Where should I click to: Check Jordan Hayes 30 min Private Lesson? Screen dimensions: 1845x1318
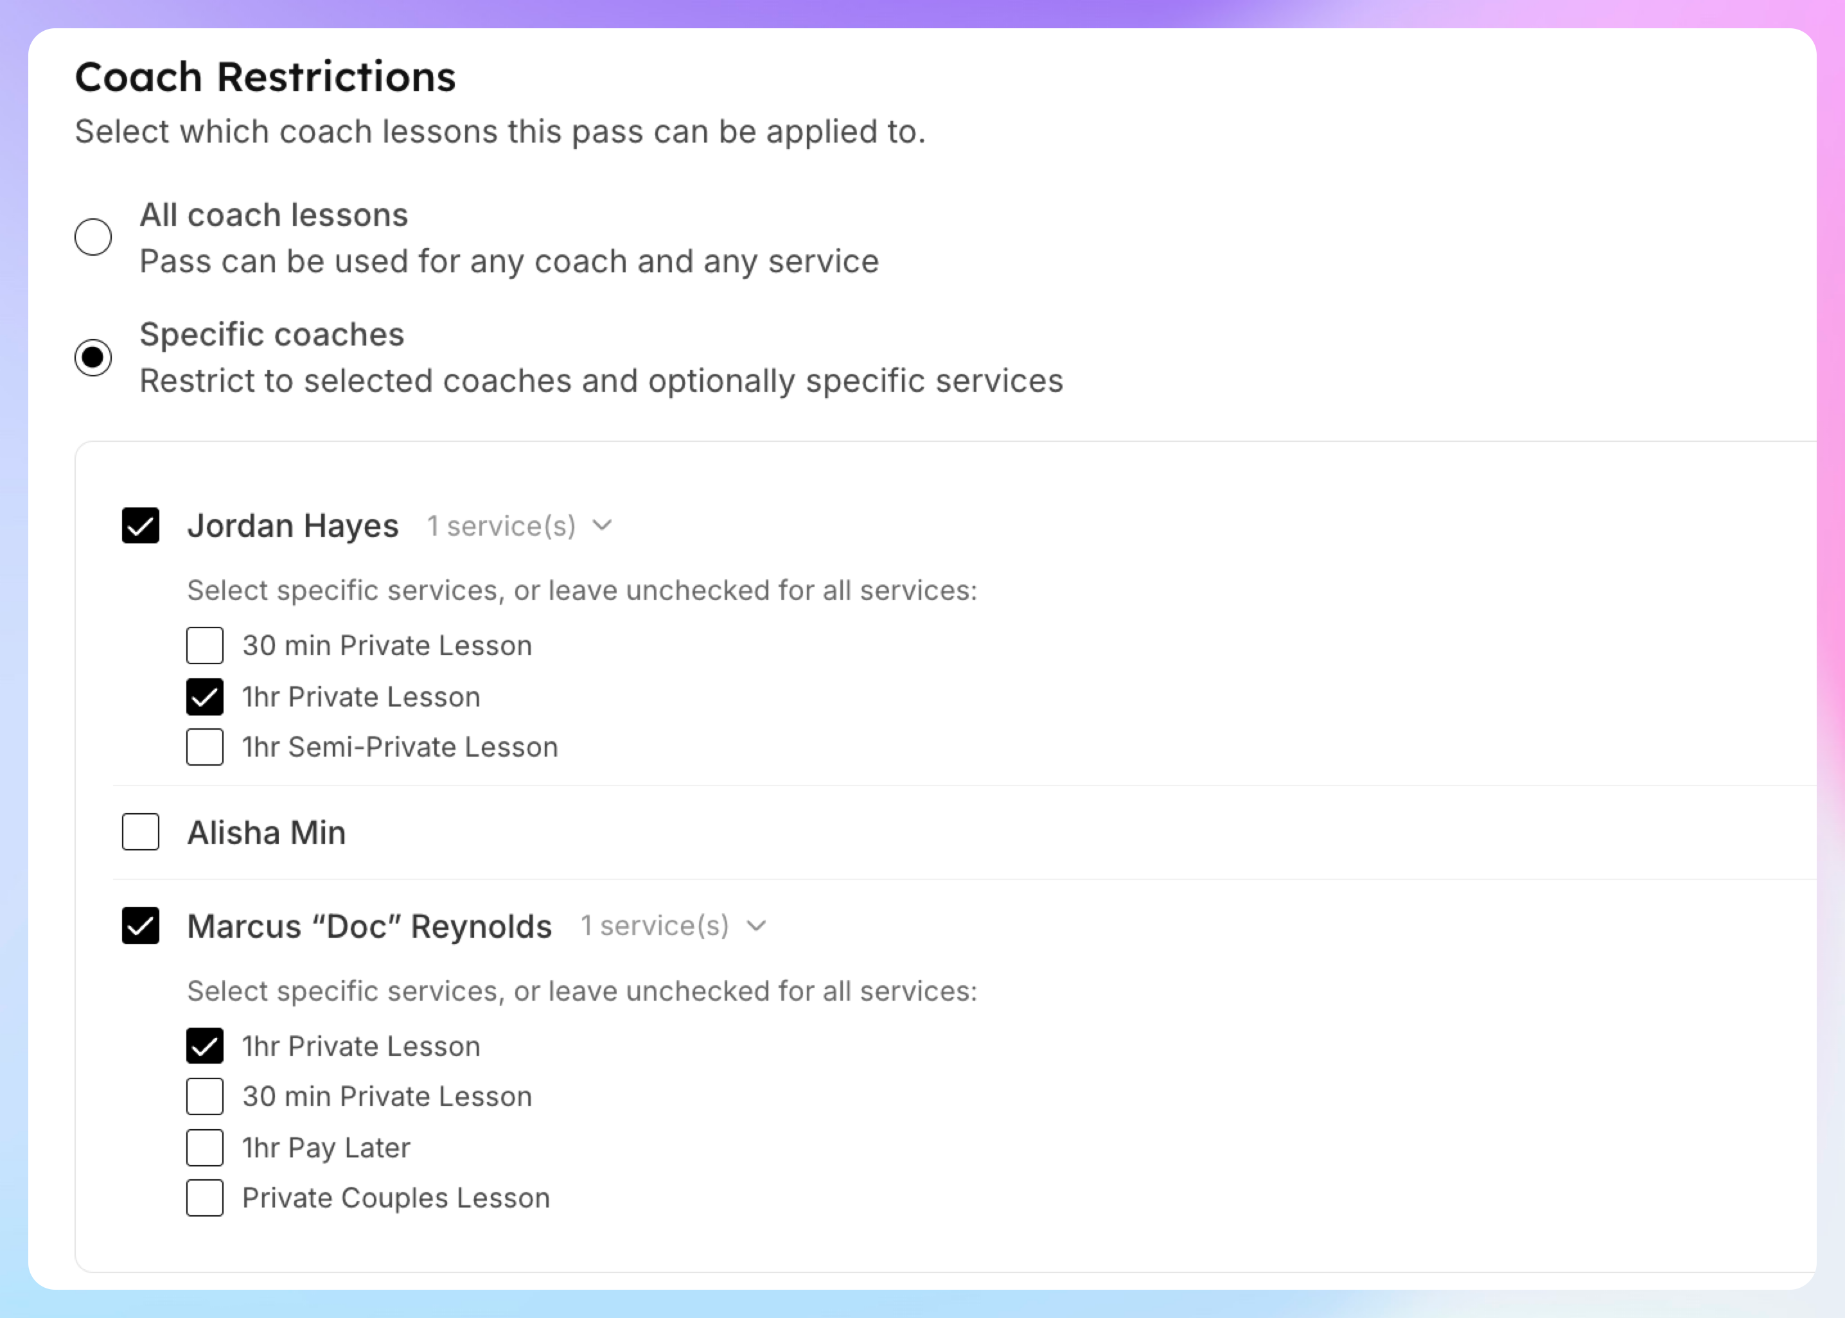tap(204, 646)
